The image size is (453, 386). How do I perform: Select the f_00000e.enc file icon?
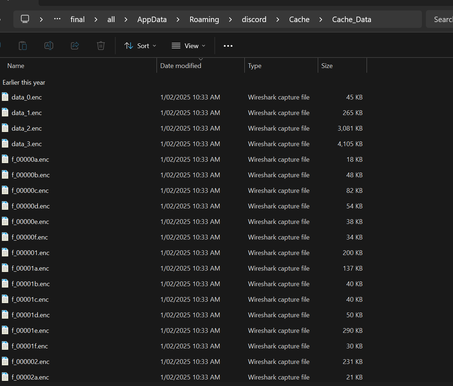pyautogui.click(x=5, y=221)
